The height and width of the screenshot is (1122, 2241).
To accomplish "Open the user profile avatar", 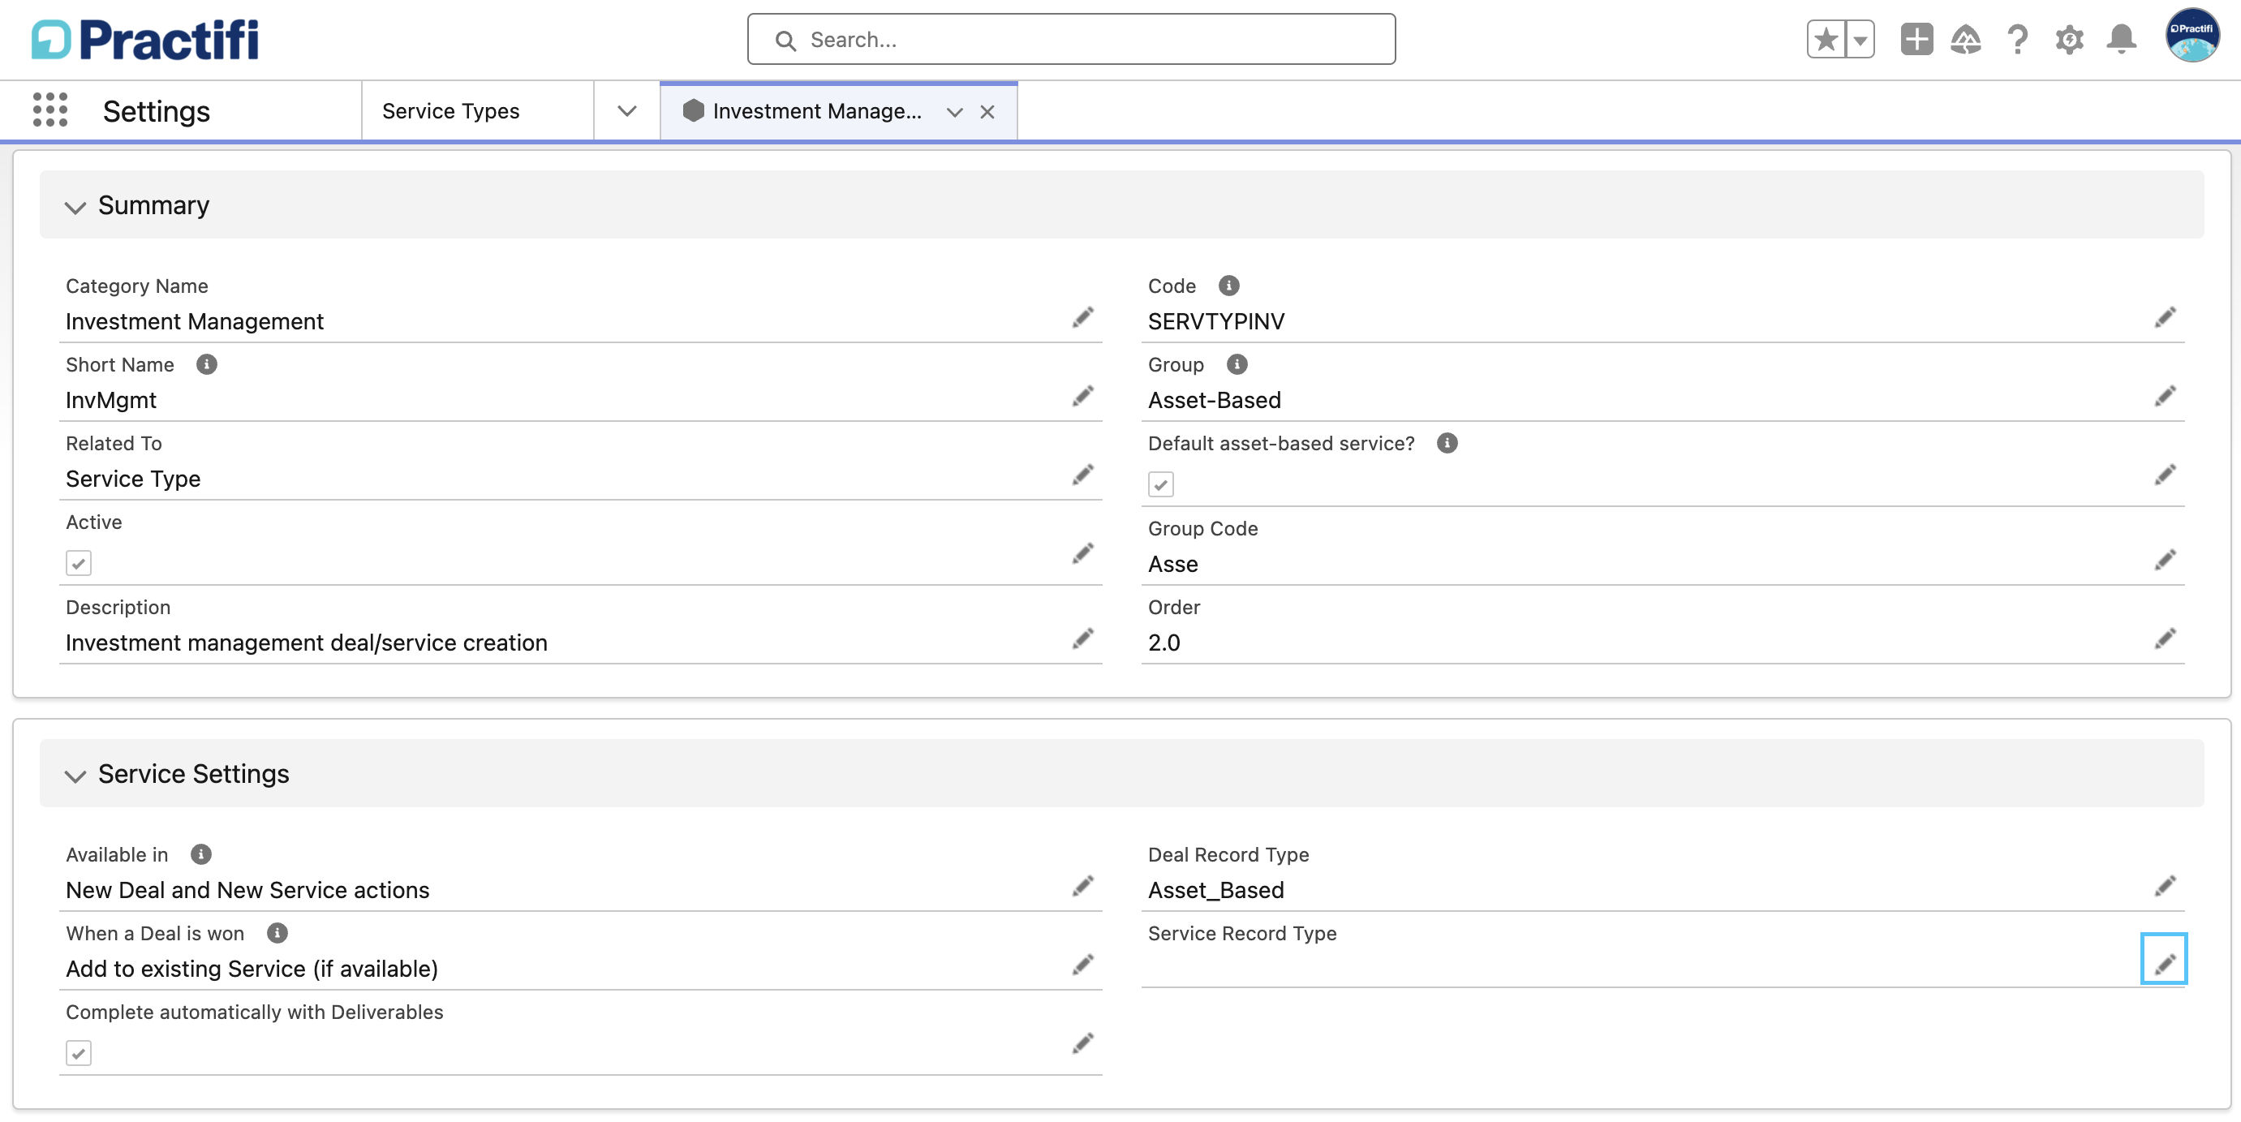I will tap(2192, 36).
